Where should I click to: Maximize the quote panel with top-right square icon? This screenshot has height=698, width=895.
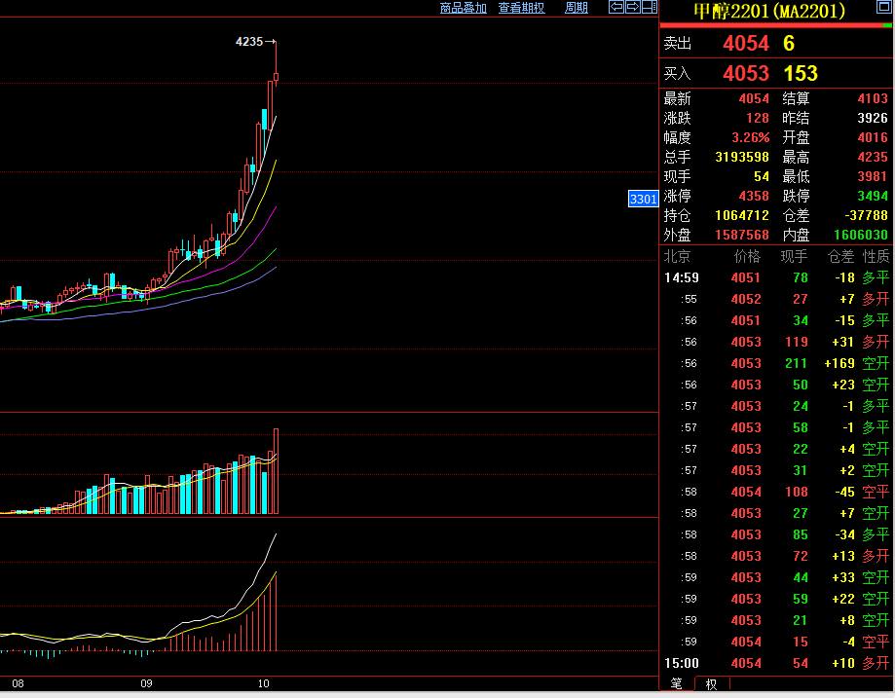click(x=883, y=8)
